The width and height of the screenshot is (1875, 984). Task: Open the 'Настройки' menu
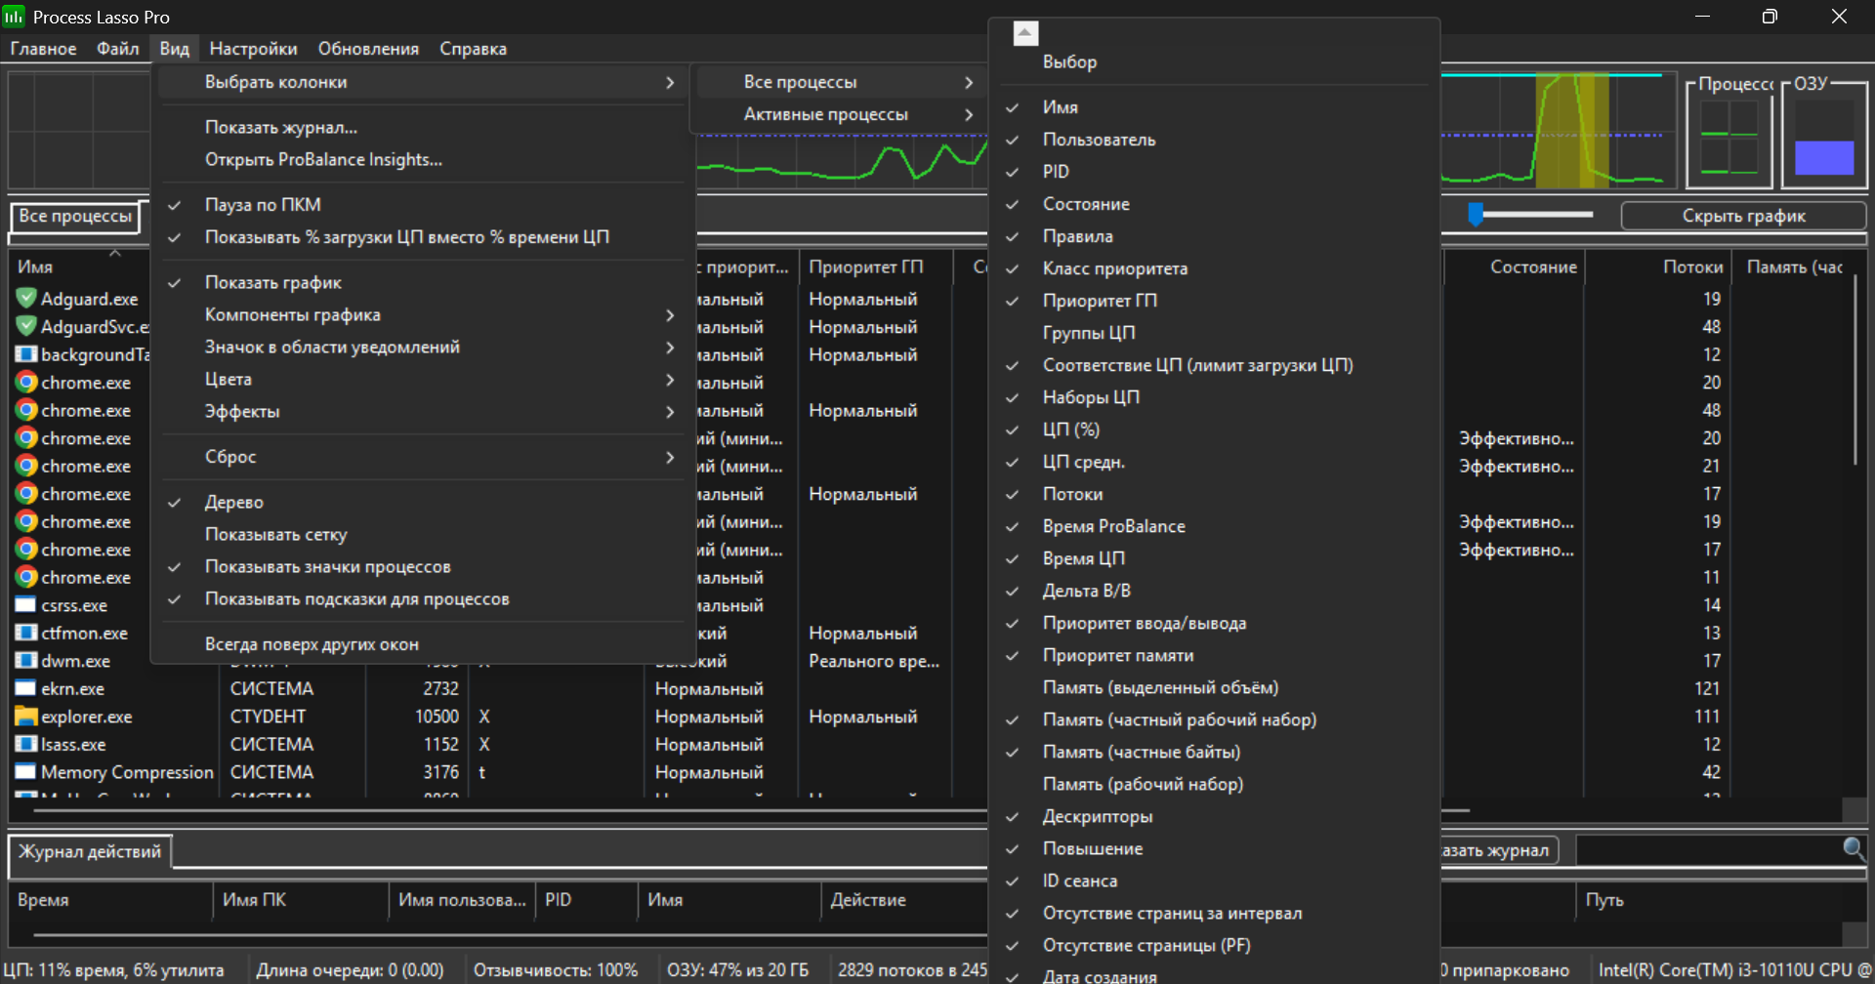253,49
